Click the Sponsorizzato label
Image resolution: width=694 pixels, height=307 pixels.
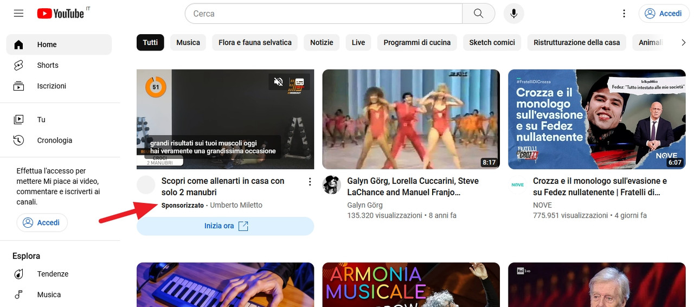click(183, 205)
